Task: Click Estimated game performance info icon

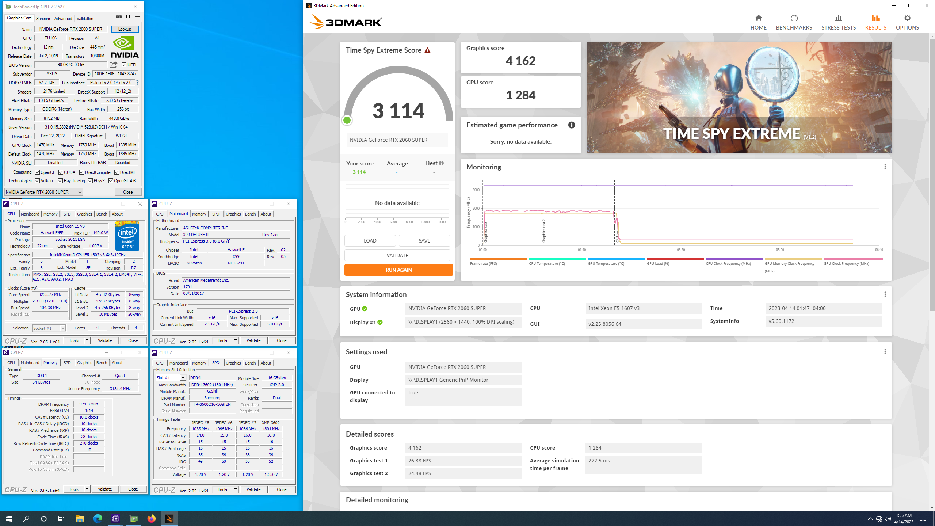Action: [x=572, y=125]
